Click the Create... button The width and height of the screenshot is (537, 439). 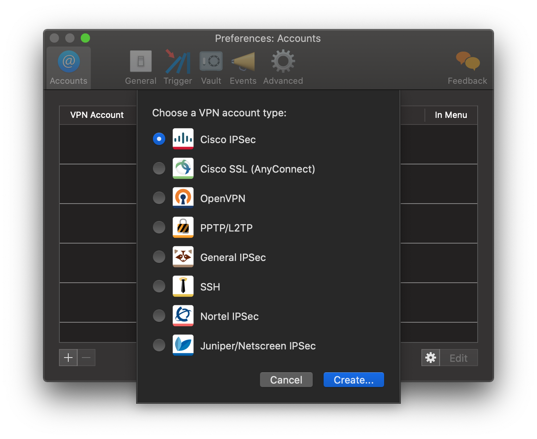(x=354, y=380)
